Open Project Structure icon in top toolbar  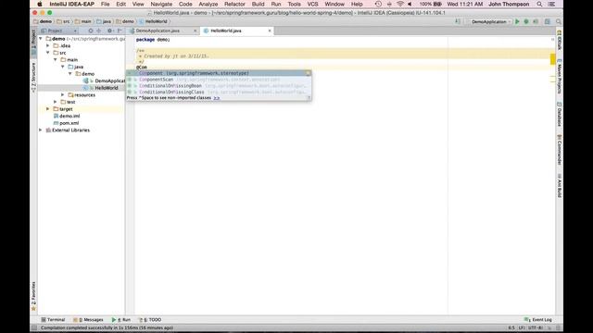548,22
